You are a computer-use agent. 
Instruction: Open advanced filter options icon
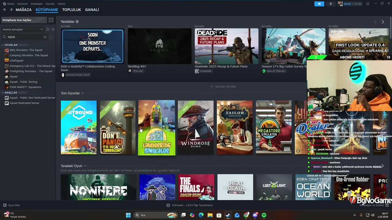coord(51,37)
